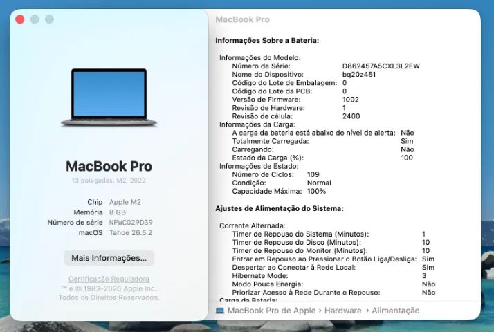Click the Corrente Alternada label
This screenshot has width=494, height=332.
[x=252, y=226]
